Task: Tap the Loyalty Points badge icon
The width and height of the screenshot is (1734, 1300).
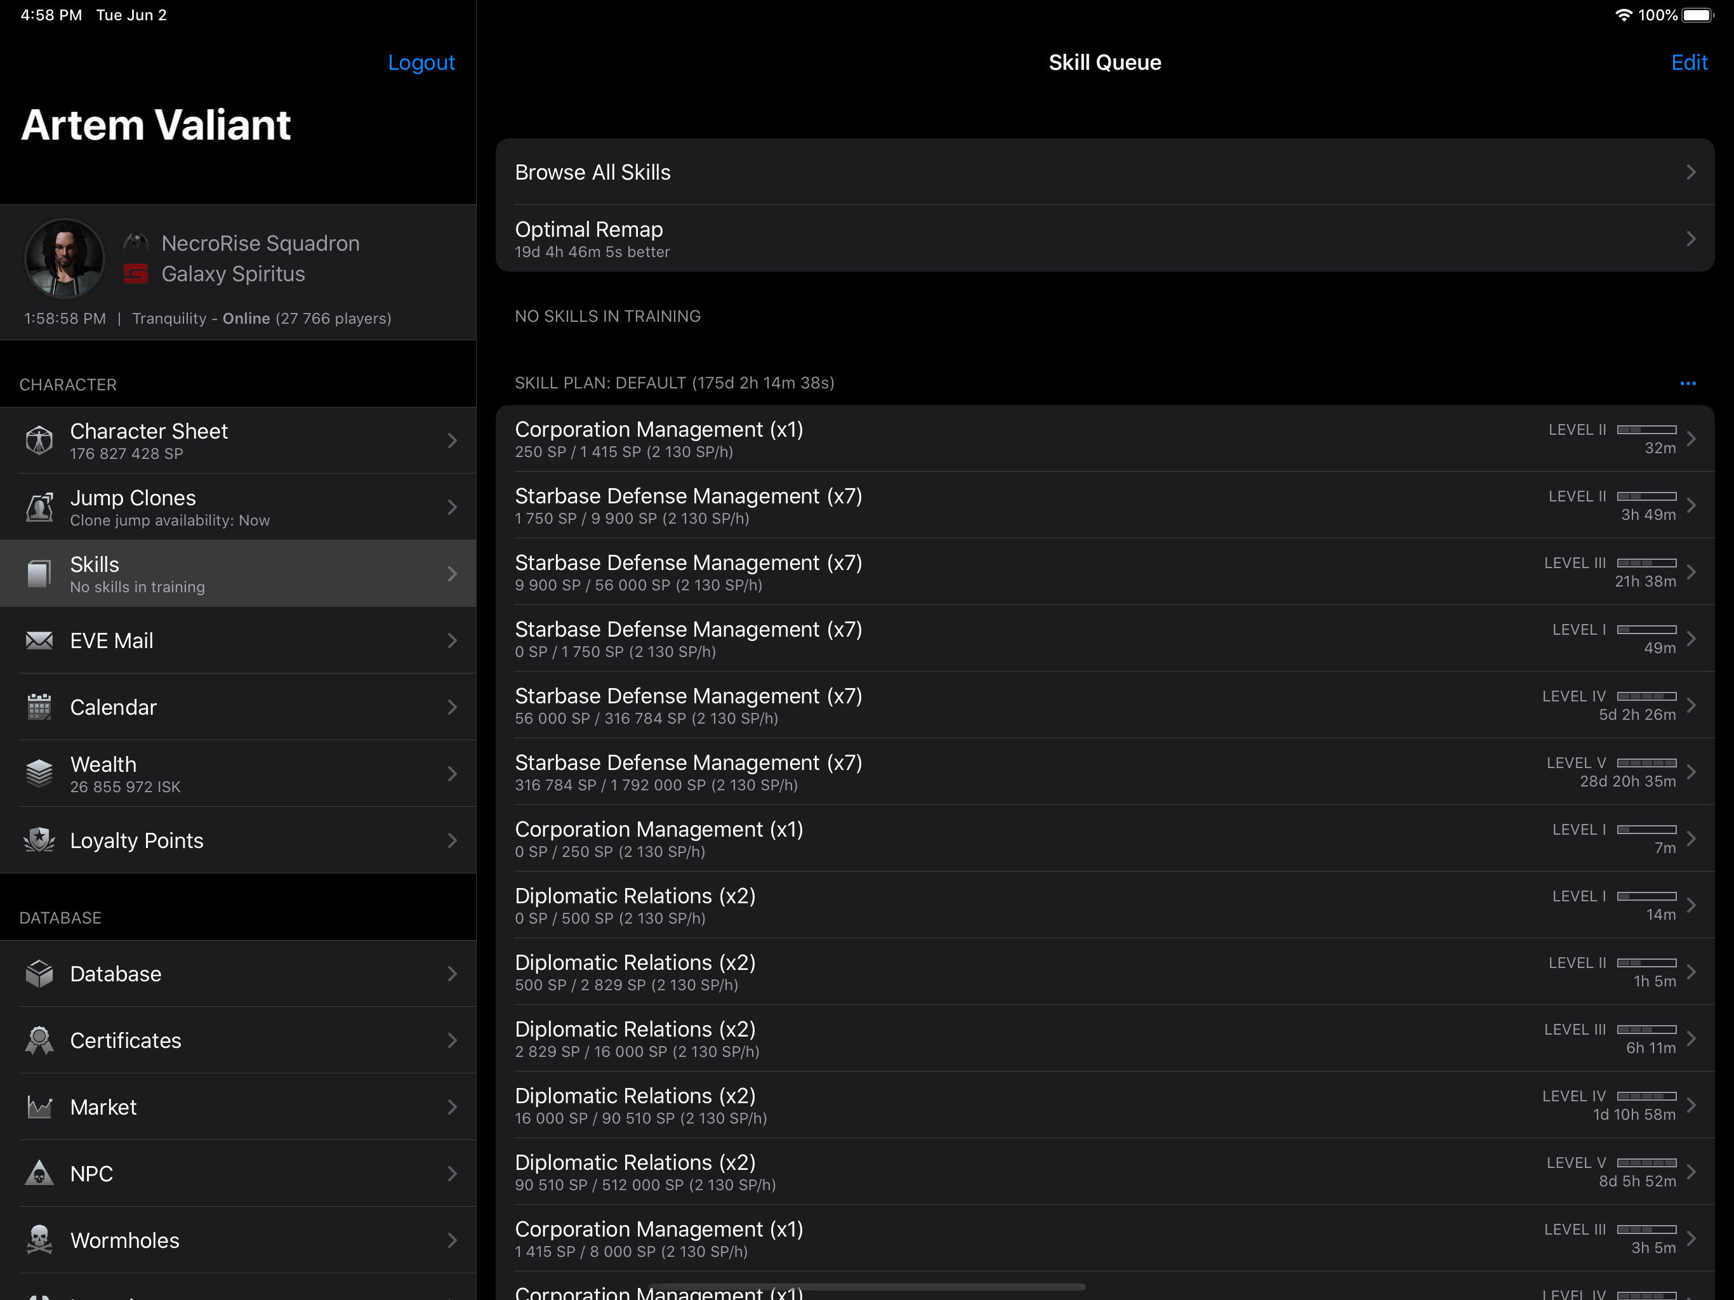Action: [39, 840]
